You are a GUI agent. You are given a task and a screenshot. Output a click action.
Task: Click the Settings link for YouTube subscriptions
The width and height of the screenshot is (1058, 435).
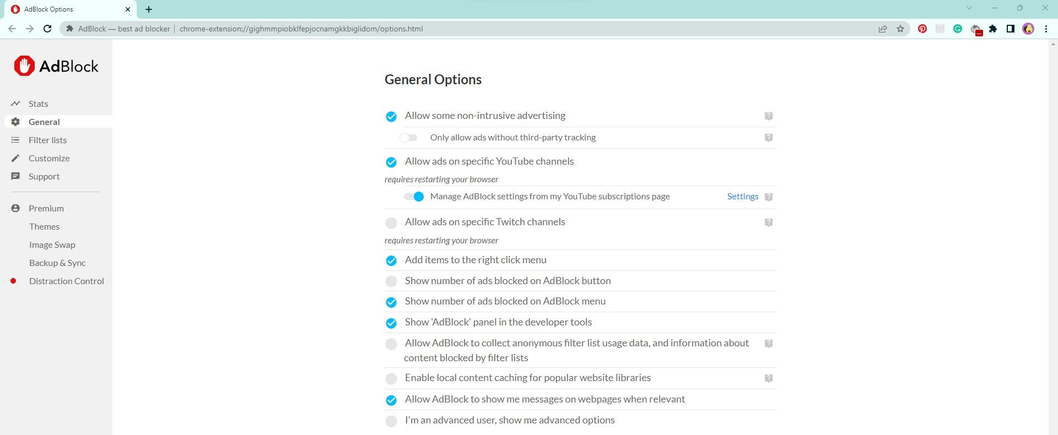pos(743,196)
